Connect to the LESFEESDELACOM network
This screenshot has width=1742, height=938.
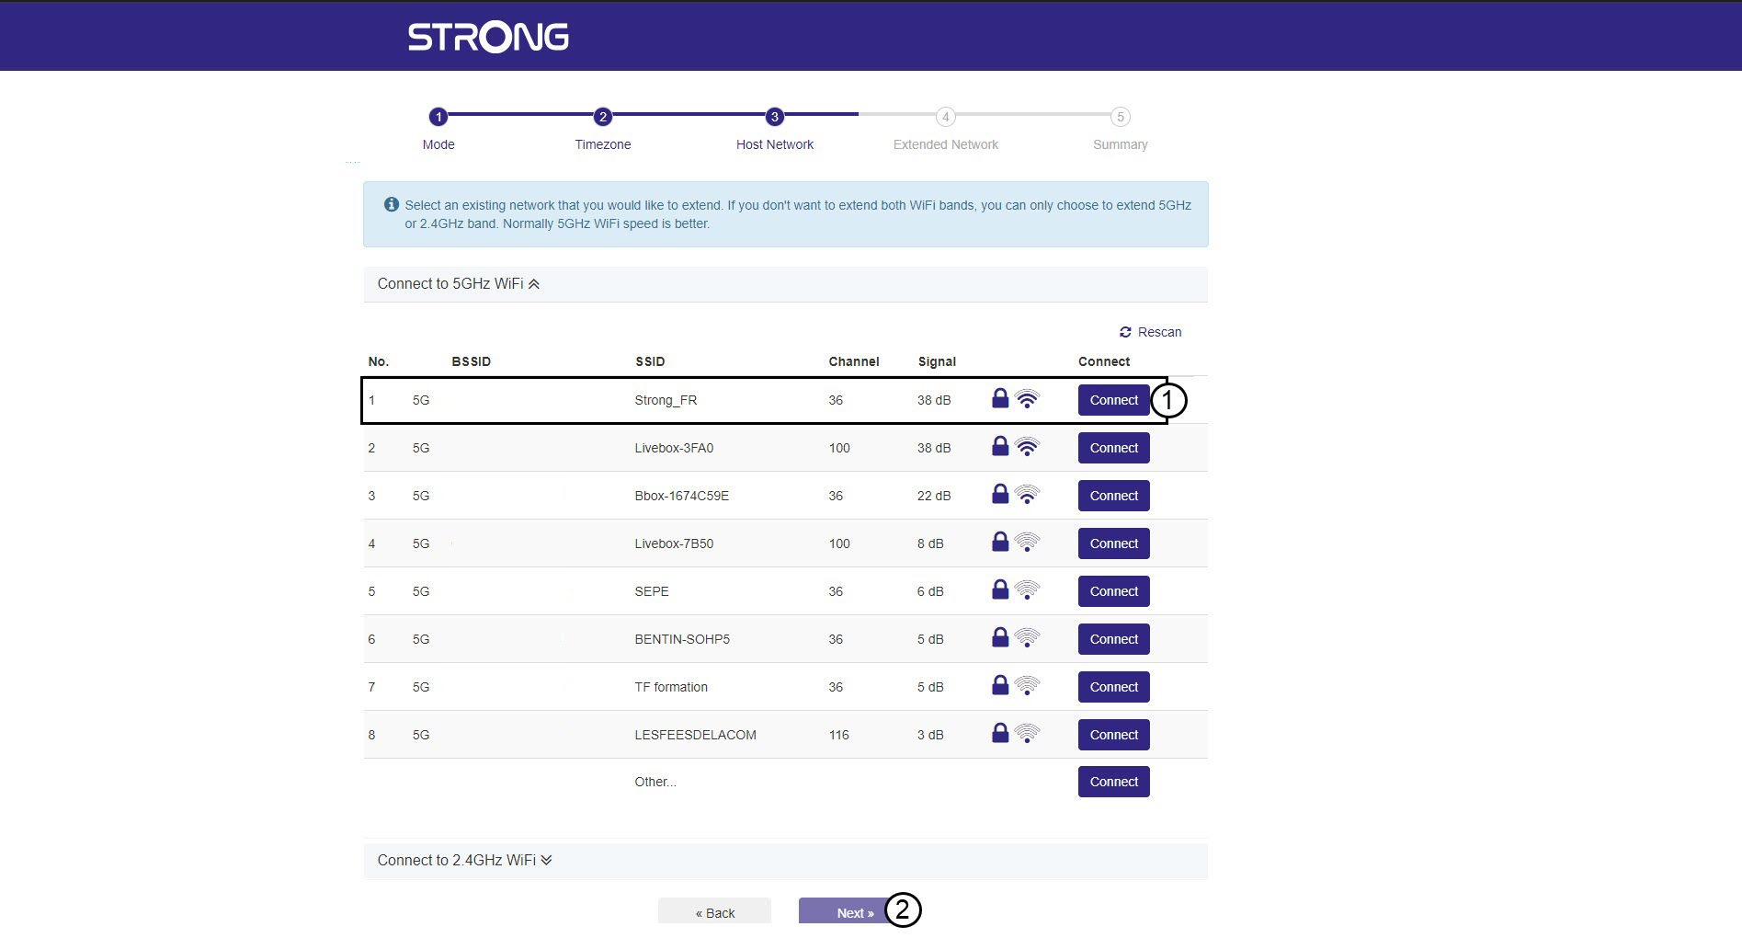[x=1113, y=735]
